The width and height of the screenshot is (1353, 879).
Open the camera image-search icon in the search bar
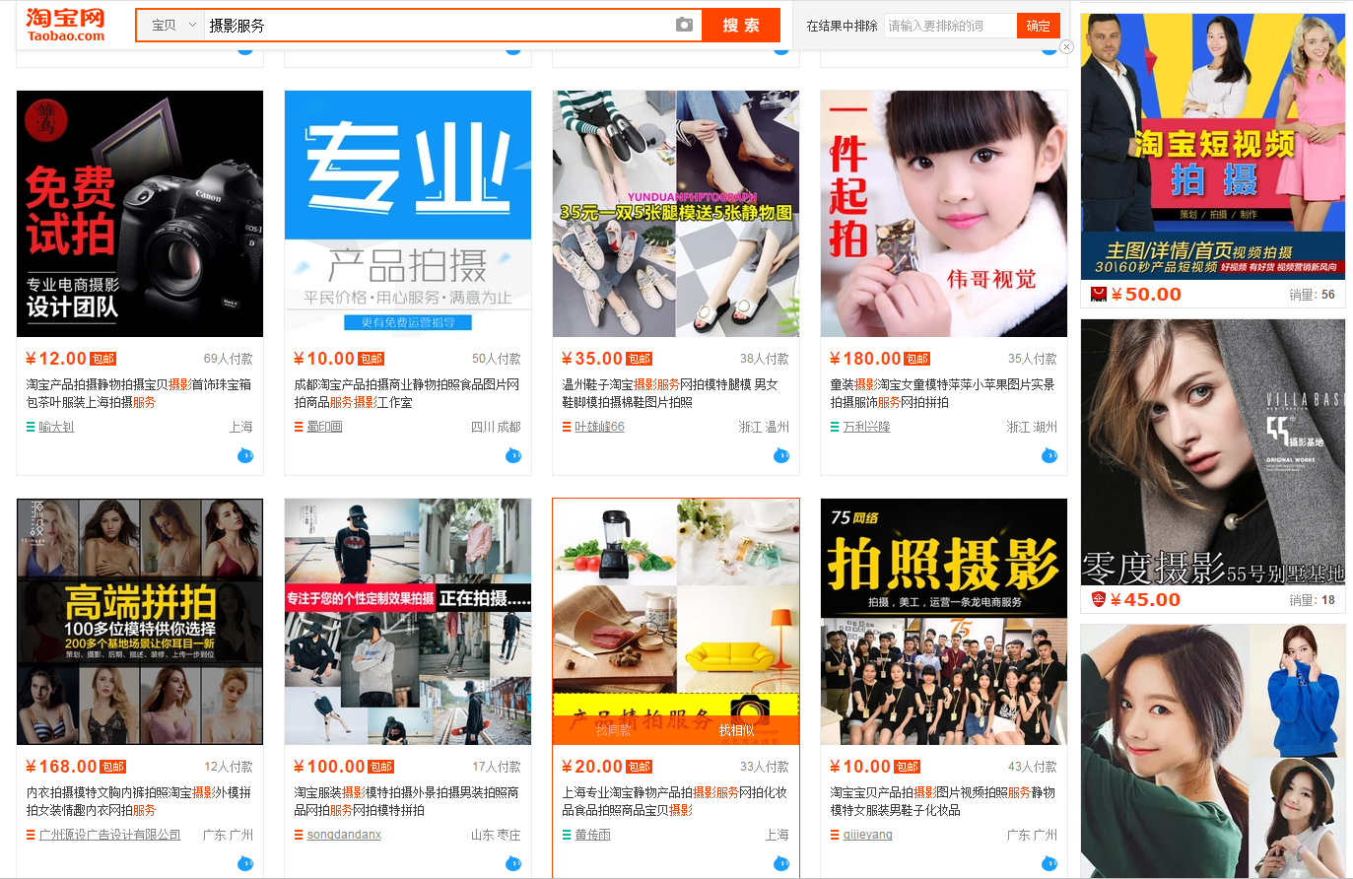click(x=684, y=25)
